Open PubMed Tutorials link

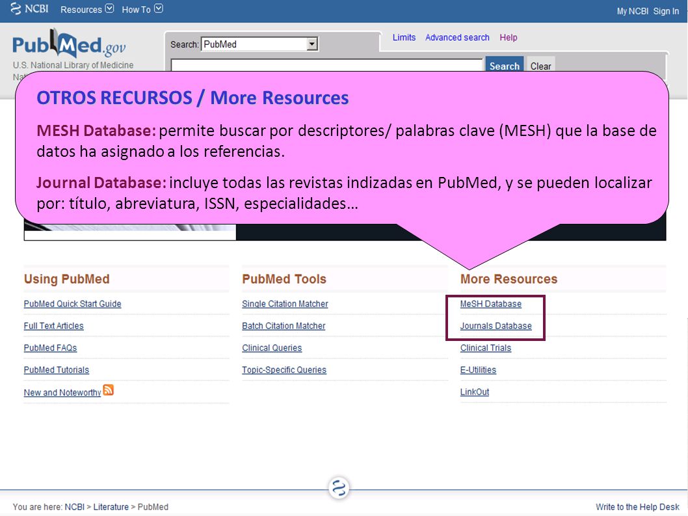coord(56,370)
